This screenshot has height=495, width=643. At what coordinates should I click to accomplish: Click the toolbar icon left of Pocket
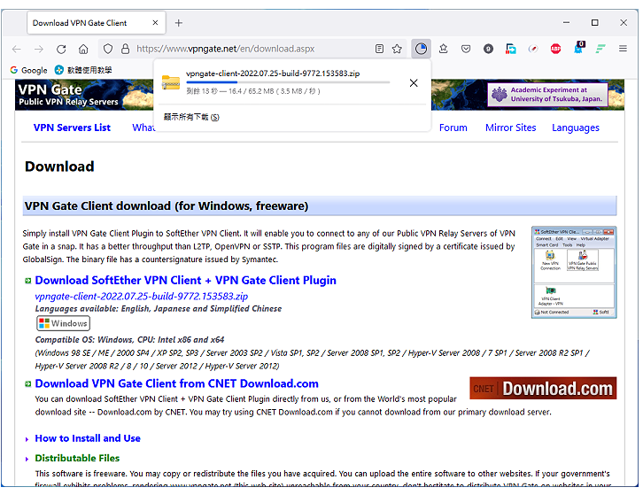444,49
